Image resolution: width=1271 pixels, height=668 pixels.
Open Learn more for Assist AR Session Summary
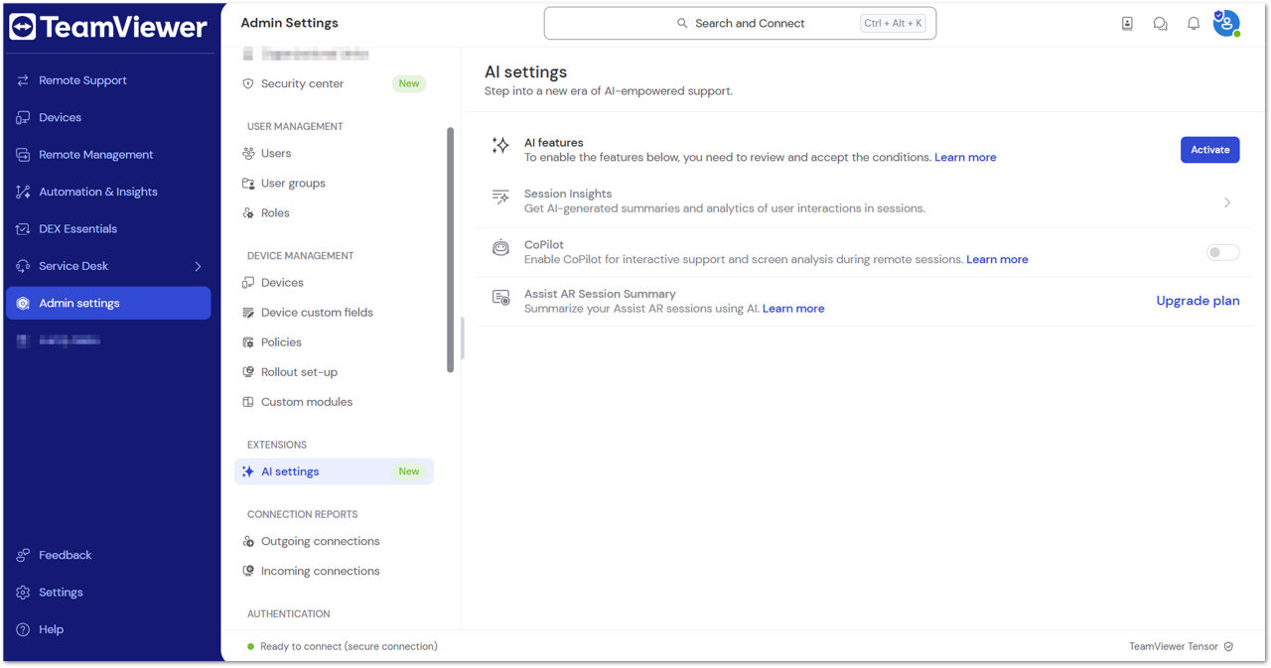793,309
